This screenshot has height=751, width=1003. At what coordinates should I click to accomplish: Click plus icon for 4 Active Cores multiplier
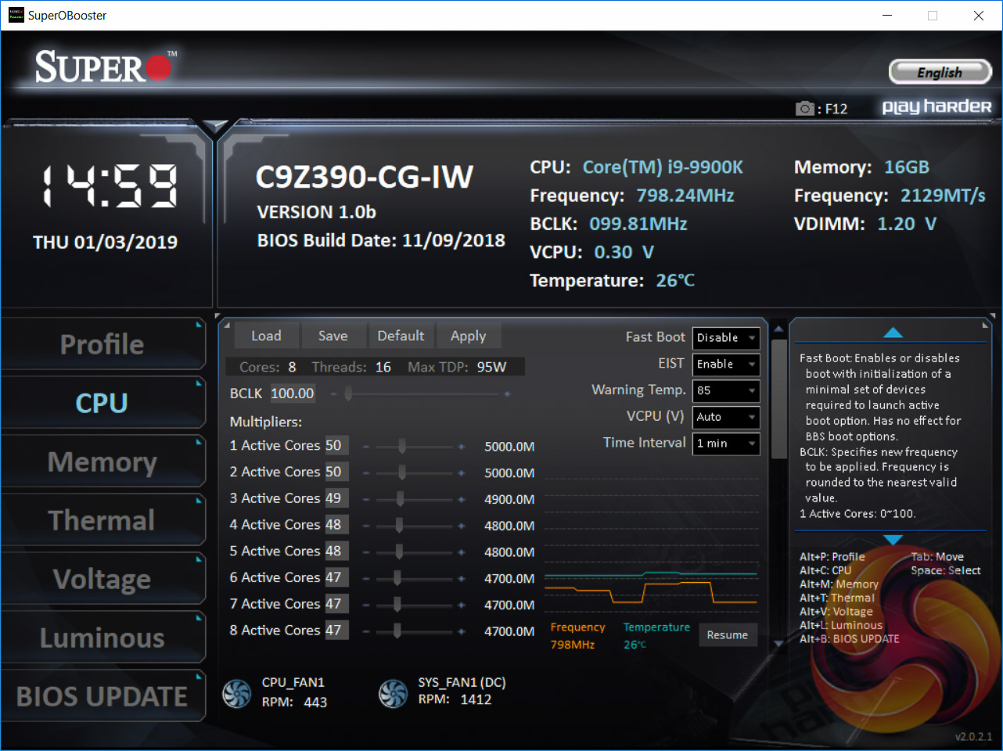click(462, 526)
